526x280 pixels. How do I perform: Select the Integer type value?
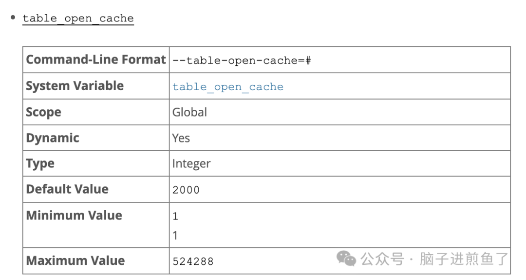point(191,164)
